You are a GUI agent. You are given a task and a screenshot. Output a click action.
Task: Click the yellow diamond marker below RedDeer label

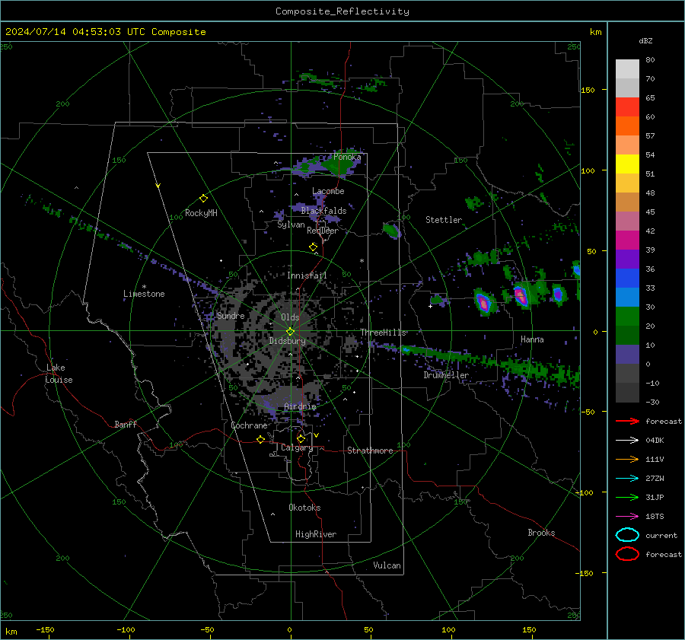pyautogui.click(x=313, y=247)
